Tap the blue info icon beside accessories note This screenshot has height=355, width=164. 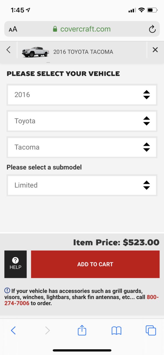7,291
